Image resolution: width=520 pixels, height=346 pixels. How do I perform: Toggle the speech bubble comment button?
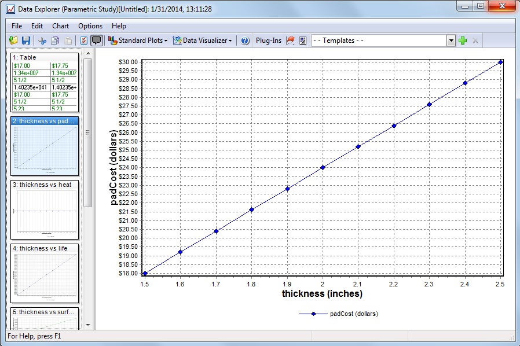click(97, 41)
